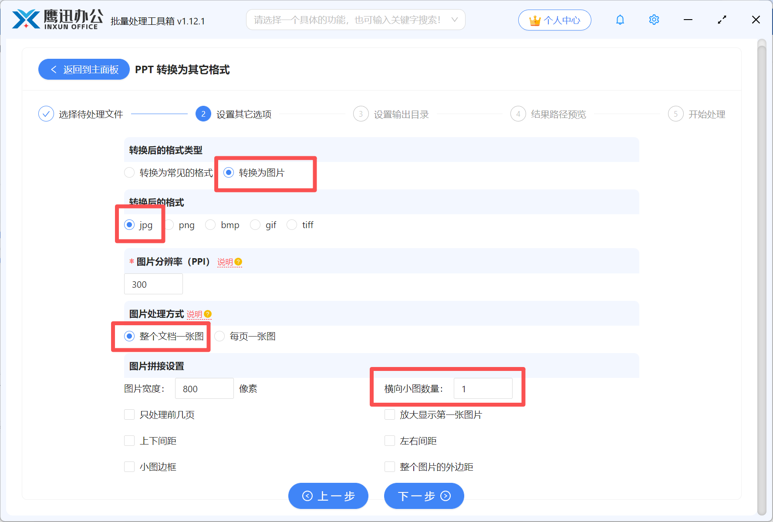Open settings via the gear icon
Image resolution: width=773 pixels, height=522 pixels.
[x=654, y=20]
